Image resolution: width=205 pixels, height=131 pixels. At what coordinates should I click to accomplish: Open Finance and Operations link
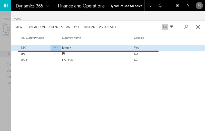(x=81, y=6)
